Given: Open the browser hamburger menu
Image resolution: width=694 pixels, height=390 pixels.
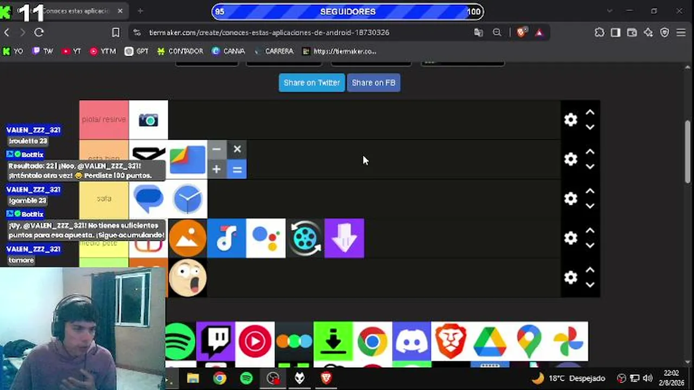Looking at the screenshot, I should (681, 32).
